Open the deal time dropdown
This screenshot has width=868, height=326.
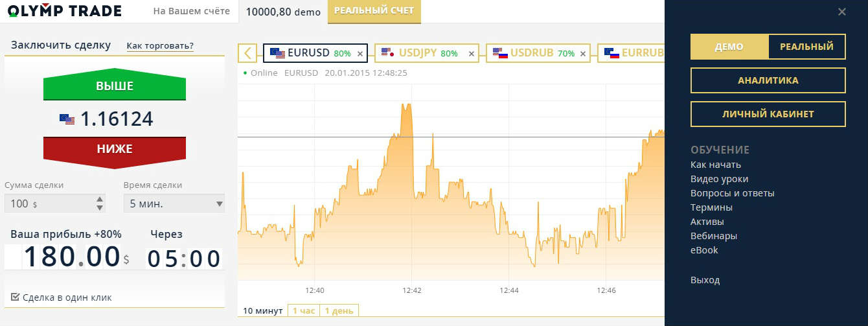(174, 204)
